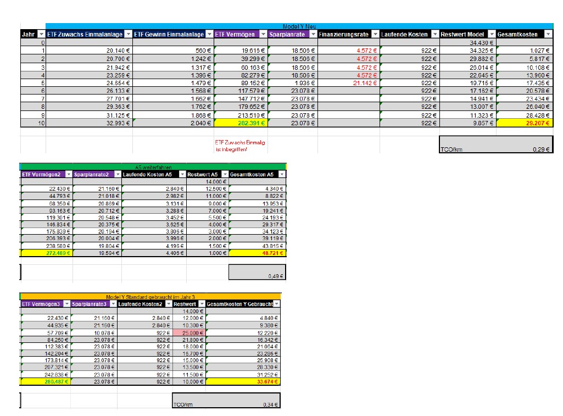
Task: Open the Sparplanrate3 column filter
Action: pyautogui.click(x=112, y=304)
